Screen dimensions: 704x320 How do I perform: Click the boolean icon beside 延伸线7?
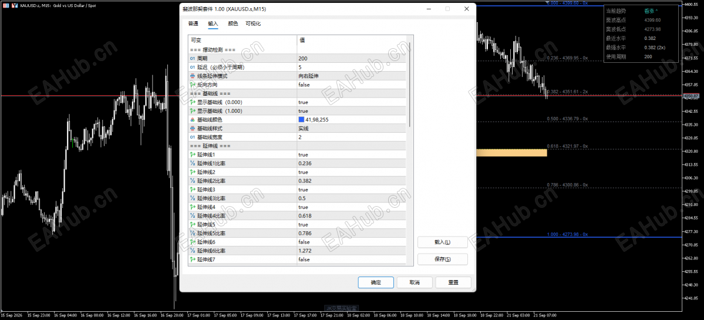tap(193, 260)
